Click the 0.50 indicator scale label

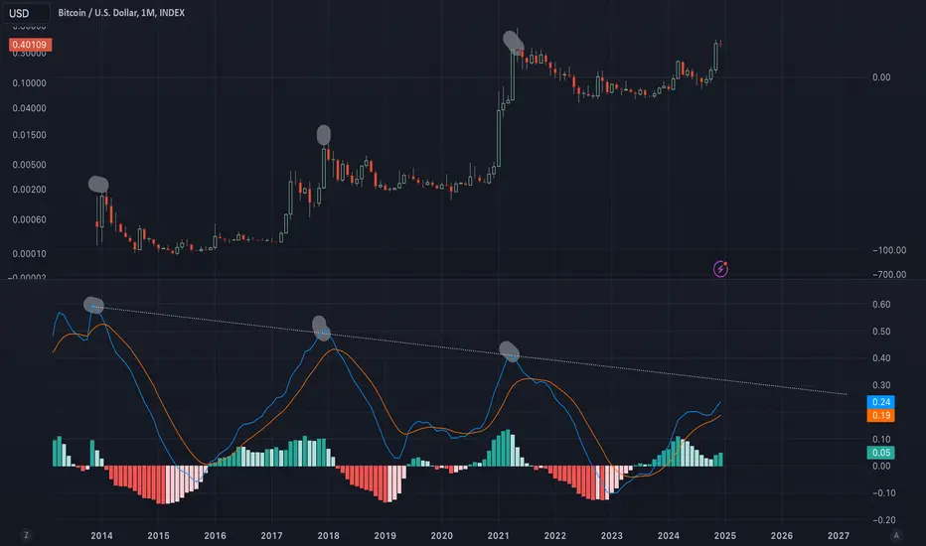881,332
